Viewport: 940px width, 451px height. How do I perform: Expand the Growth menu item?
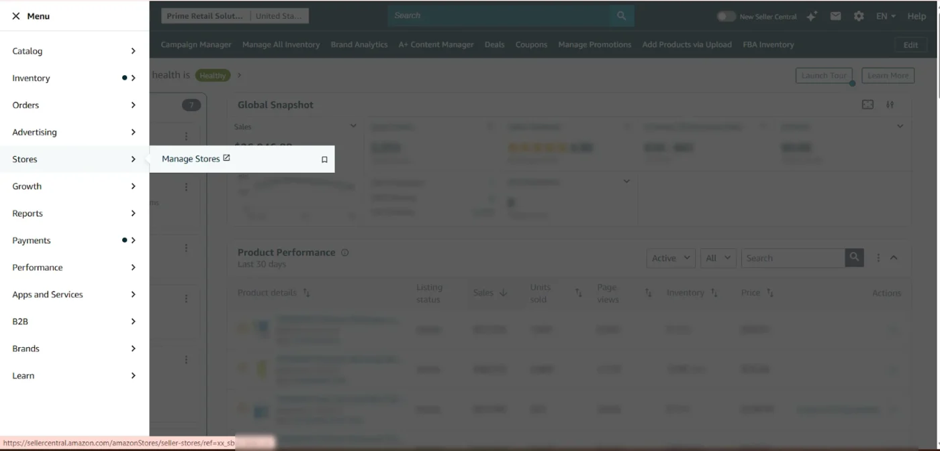click(x=75, y=186)
